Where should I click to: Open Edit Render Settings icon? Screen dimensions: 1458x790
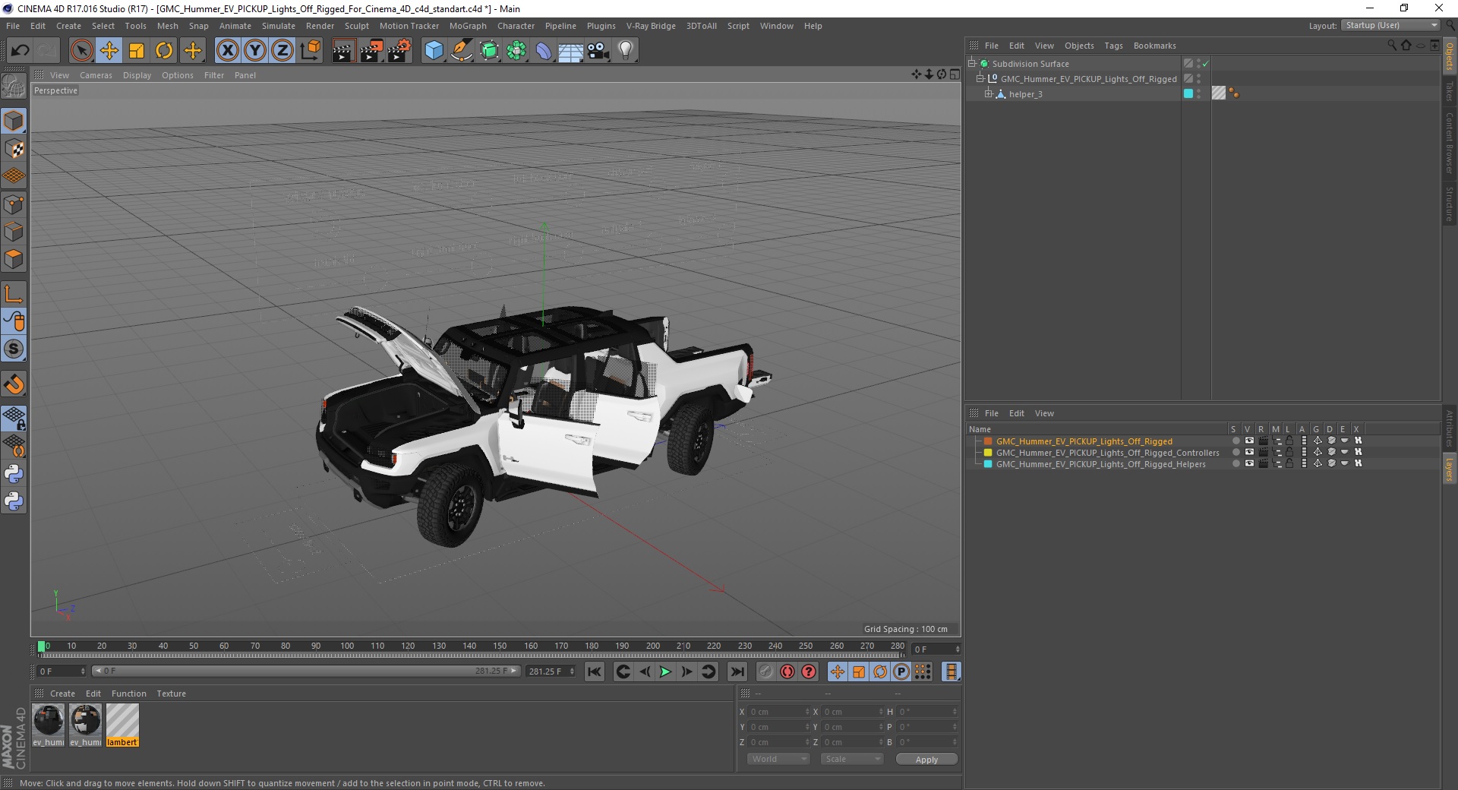(399, 51)
